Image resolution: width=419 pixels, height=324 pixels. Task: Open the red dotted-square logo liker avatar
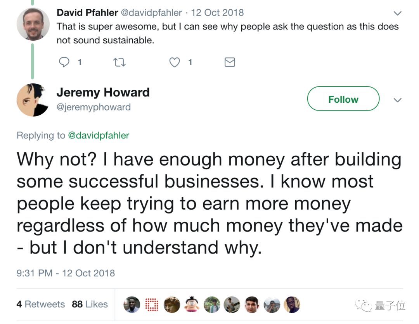pos(152,305)
